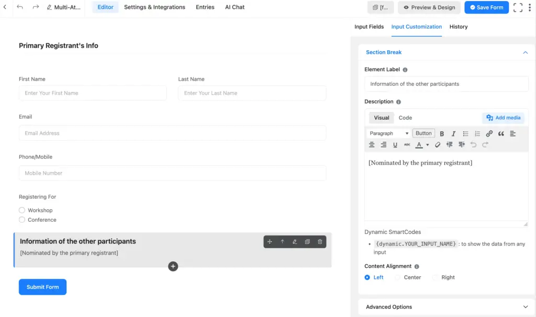Screen dimensions: 536x317
Task: Switch description editor to Code mode
Action: 405,118
